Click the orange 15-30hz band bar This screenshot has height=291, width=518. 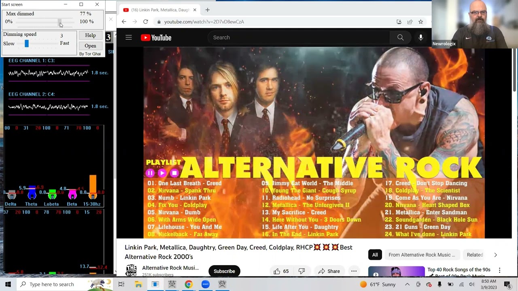click(93, 183)
